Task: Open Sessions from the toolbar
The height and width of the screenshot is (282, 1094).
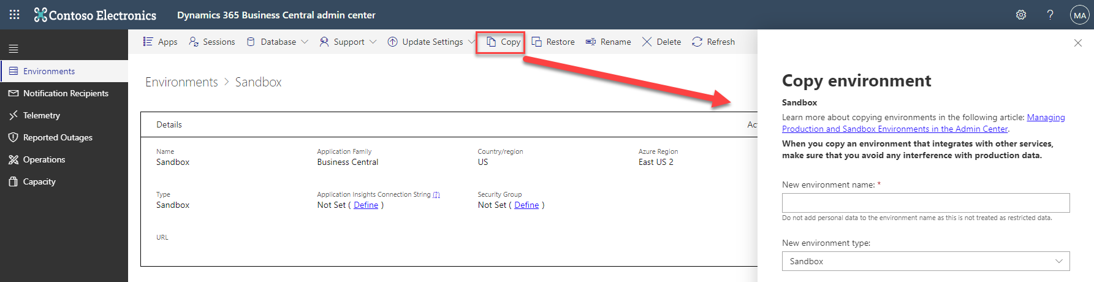Action: click(212, 42)
